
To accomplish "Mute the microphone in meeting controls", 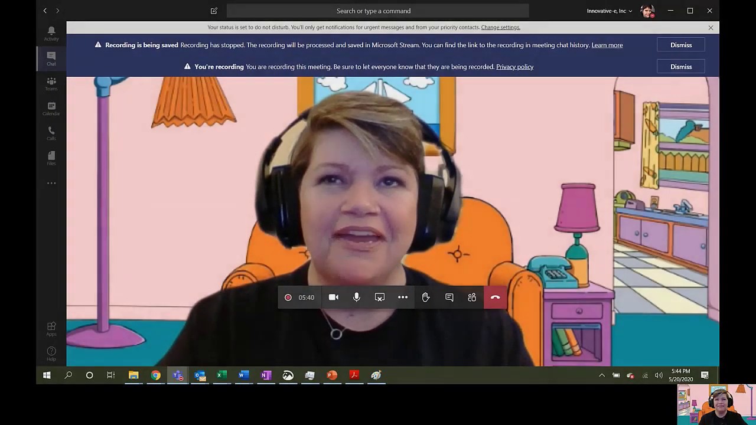I will click(x=357, y=297).
